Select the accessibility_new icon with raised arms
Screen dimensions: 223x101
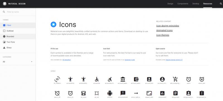point(83,79)
